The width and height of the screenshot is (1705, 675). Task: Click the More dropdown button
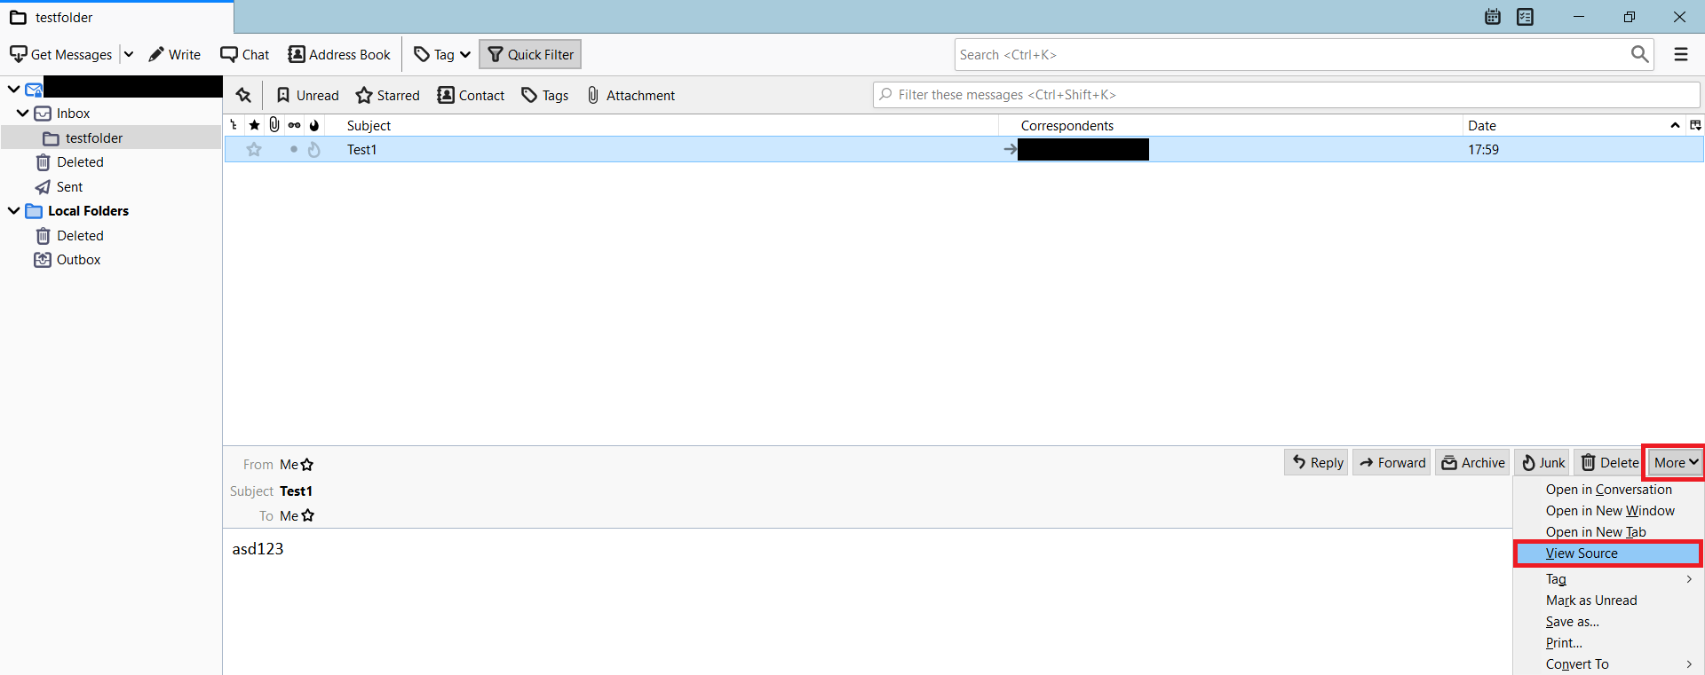(x=1676, y=462)
